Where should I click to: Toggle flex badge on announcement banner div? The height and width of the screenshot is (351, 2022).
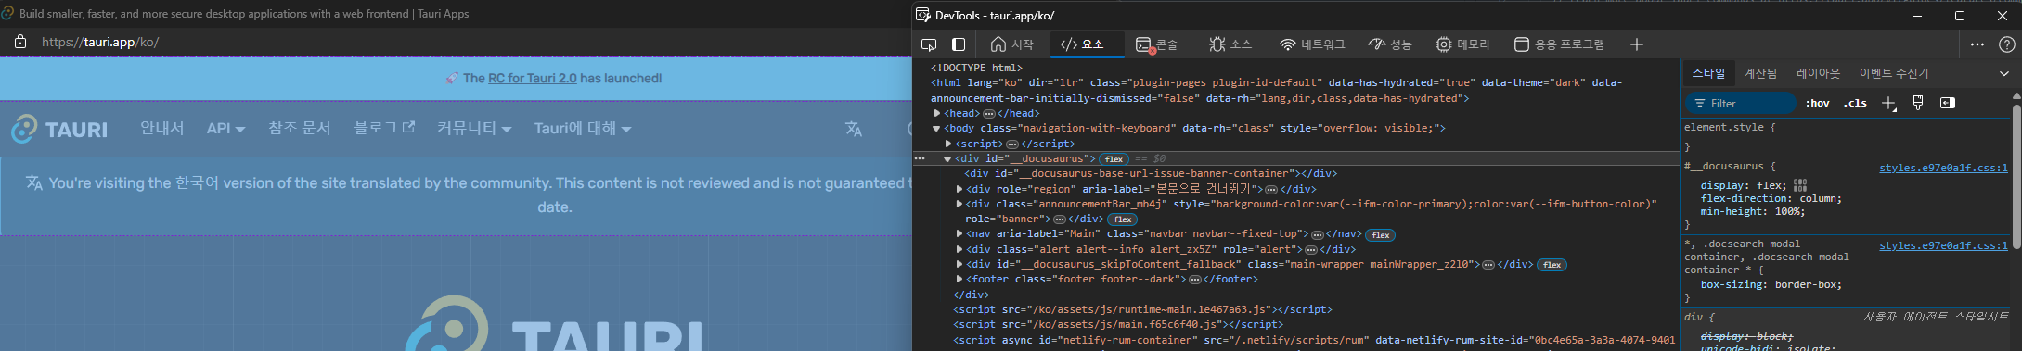pos(1123,219)
